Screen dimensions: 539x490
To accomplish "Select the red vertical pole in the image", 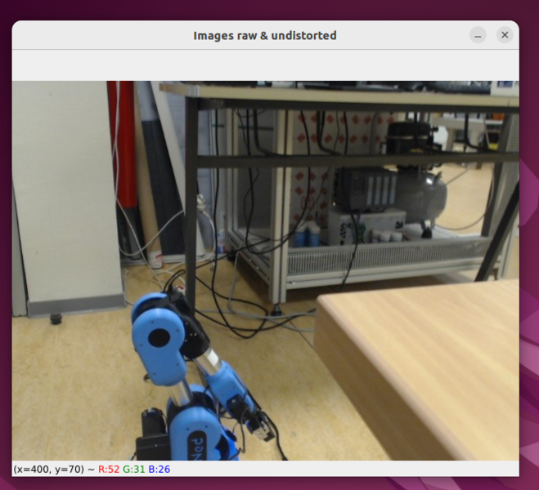I will click(124, 147).
